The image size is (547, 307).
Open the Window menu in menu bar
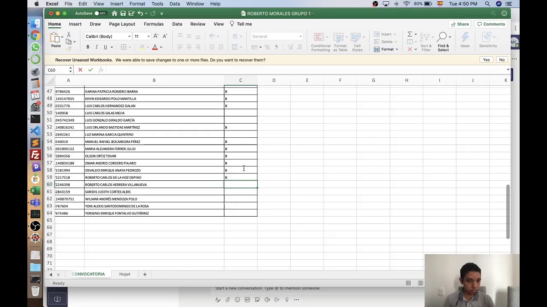195,4
